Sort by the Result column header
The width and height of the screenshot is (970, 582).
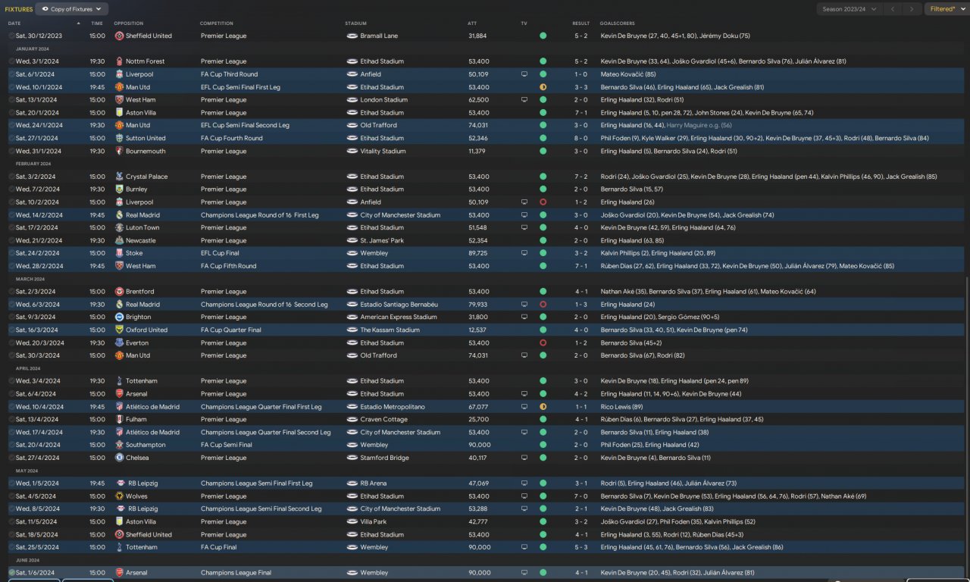pyautogui.click(x=580, y=23)
